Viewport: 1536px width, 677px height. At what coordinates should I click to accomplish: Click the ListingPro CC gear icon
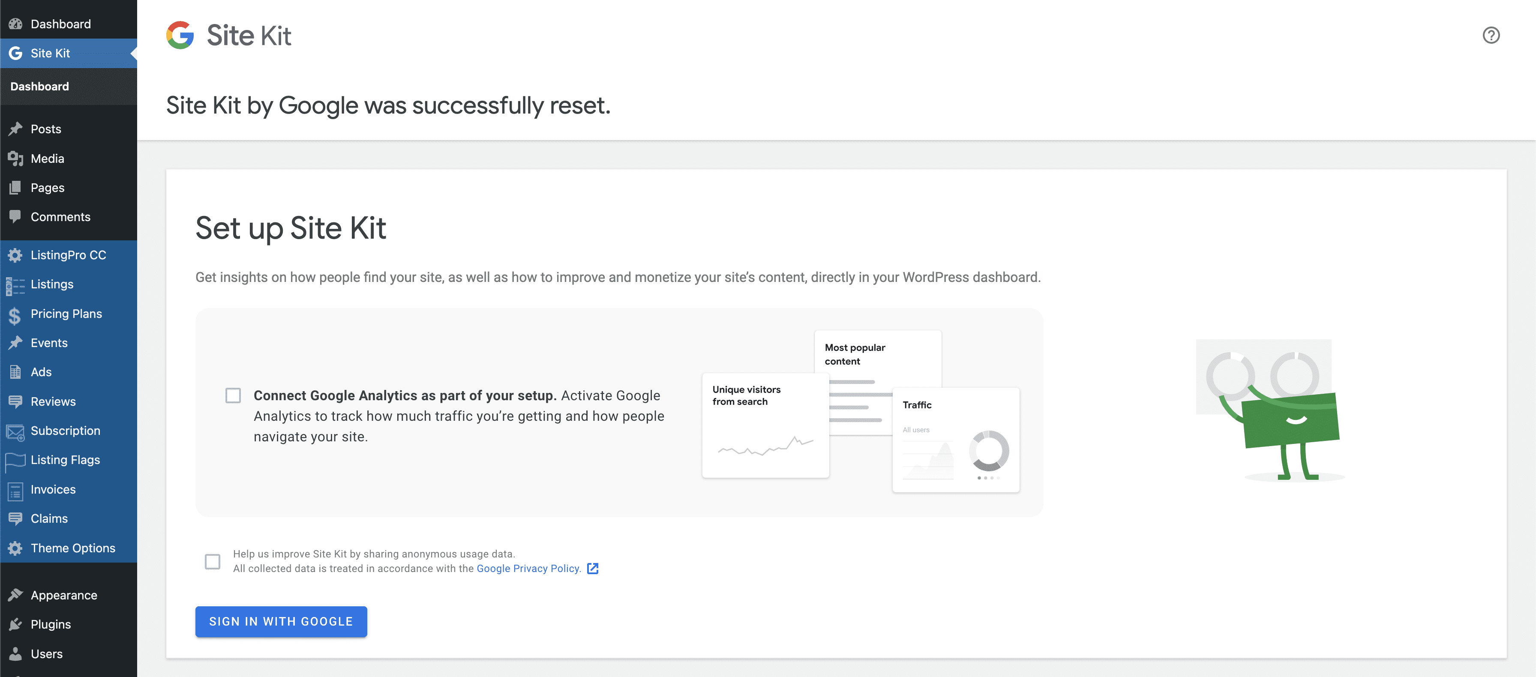point(15,255)
